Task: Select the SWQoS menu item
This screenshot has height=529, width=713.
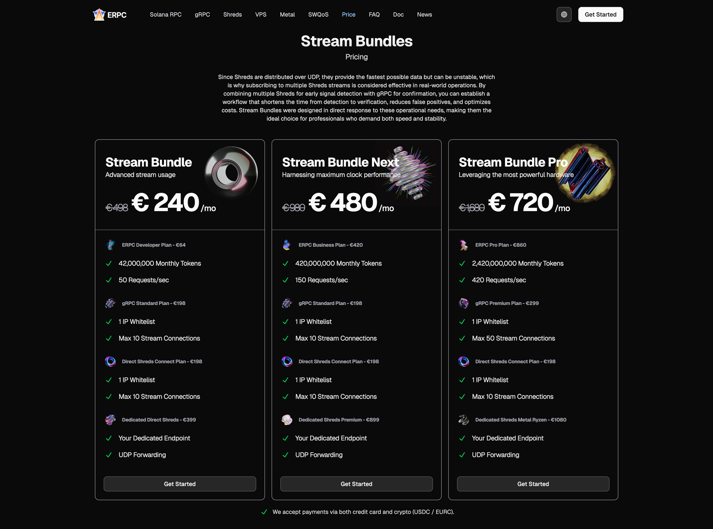Action: coord(318,15)
